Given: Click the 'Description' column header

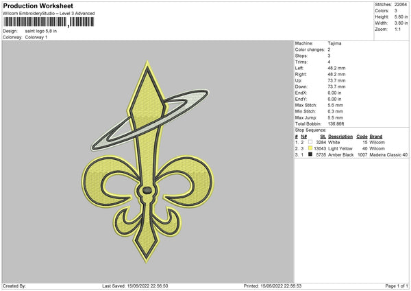Looking at the screenshot, I should click(x=340, y=137).
